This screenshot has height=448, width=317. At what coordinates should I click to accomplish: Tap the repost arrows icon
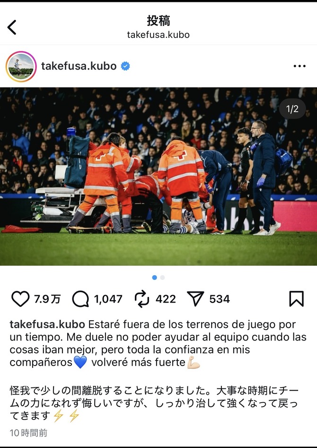[x=142, y=299]
